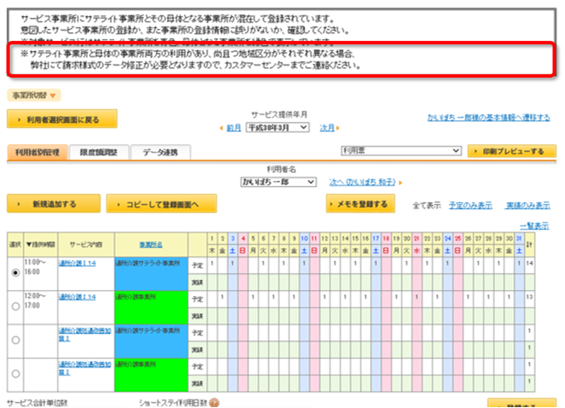This screenshot has width=565, height=408.
Task: Go to previous month via 前月 link
Action: tap(234, 128)
